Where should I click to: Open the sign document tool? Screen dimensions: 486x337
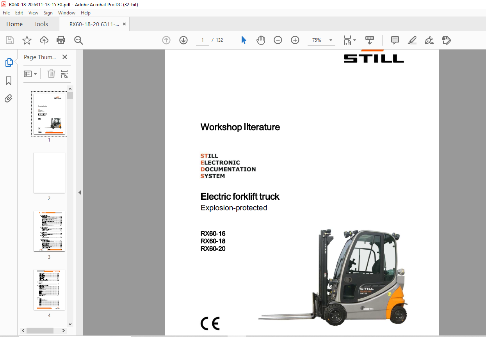click(429, 40)
